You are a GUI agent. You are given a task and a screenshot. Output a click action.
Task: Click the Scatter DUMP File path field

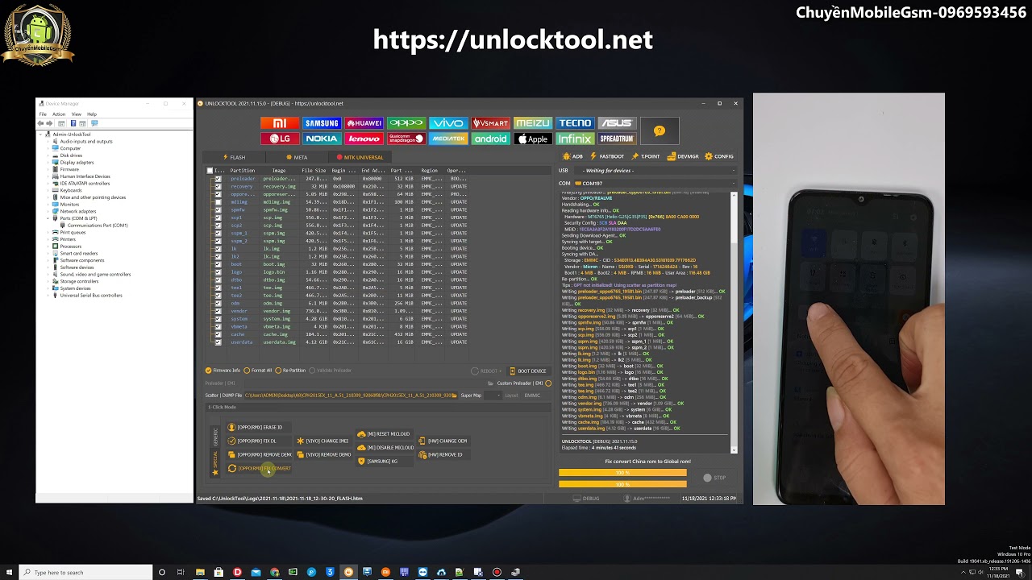(350, 396)
